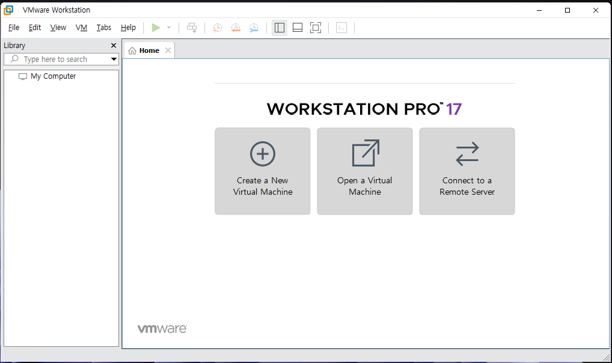This screenshot has width=612, height=363.
Task: Click the console view toolbar icon
Action: (341, 28)
